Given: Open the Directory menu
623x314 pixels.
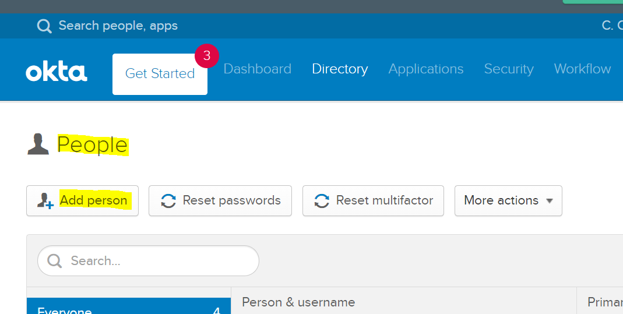Looking at the screenshot, I should tap(340, 69).
